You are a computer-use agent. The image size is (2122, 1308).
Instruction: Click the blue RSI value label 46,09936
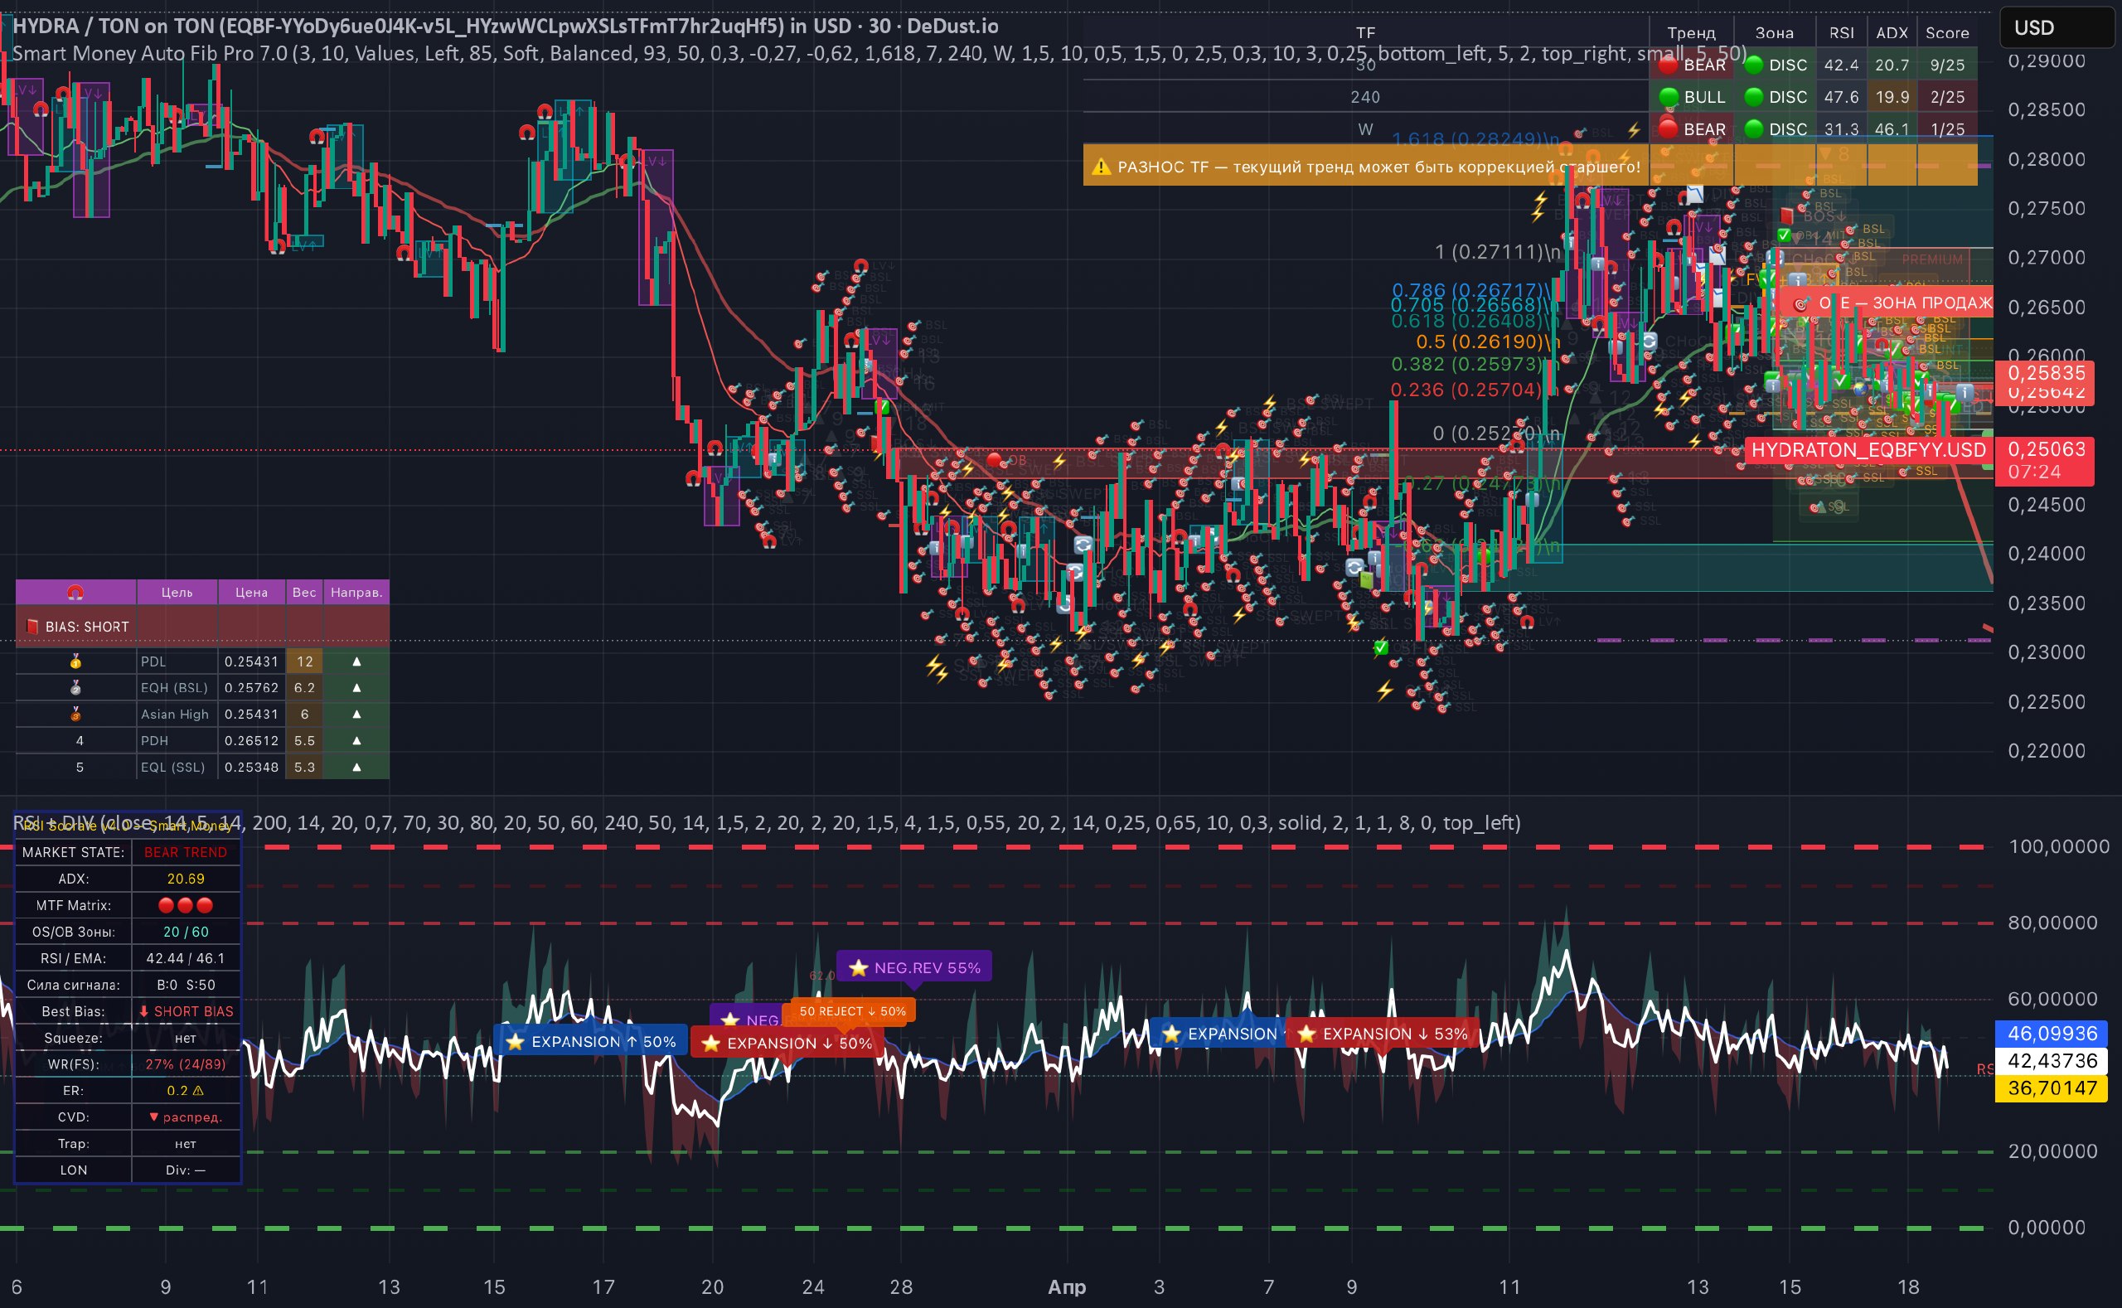click(x=2051, y=1034)
